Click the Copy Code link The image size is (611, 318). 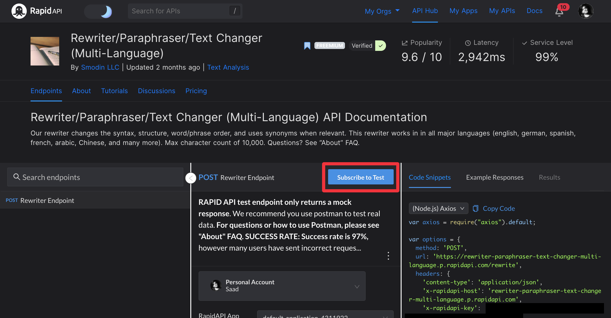tap(499, 209)
